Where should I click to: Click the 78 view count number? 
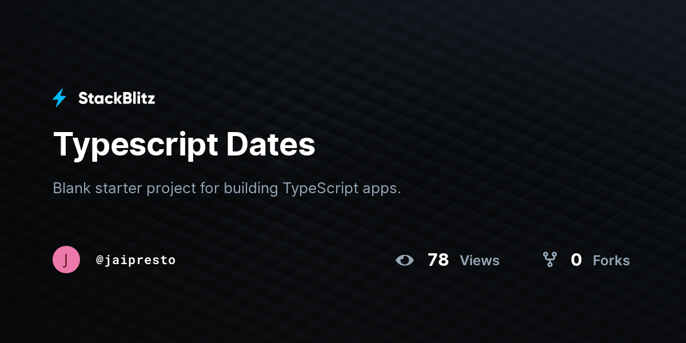pyautogui.click(x=438, y=260)
